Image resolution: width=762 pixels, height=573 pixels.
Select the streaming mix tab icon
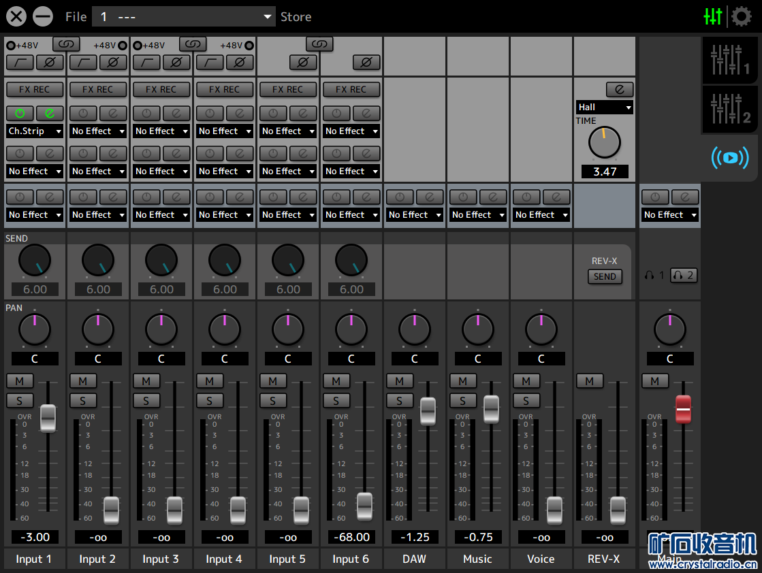click(x=729, y=158)
